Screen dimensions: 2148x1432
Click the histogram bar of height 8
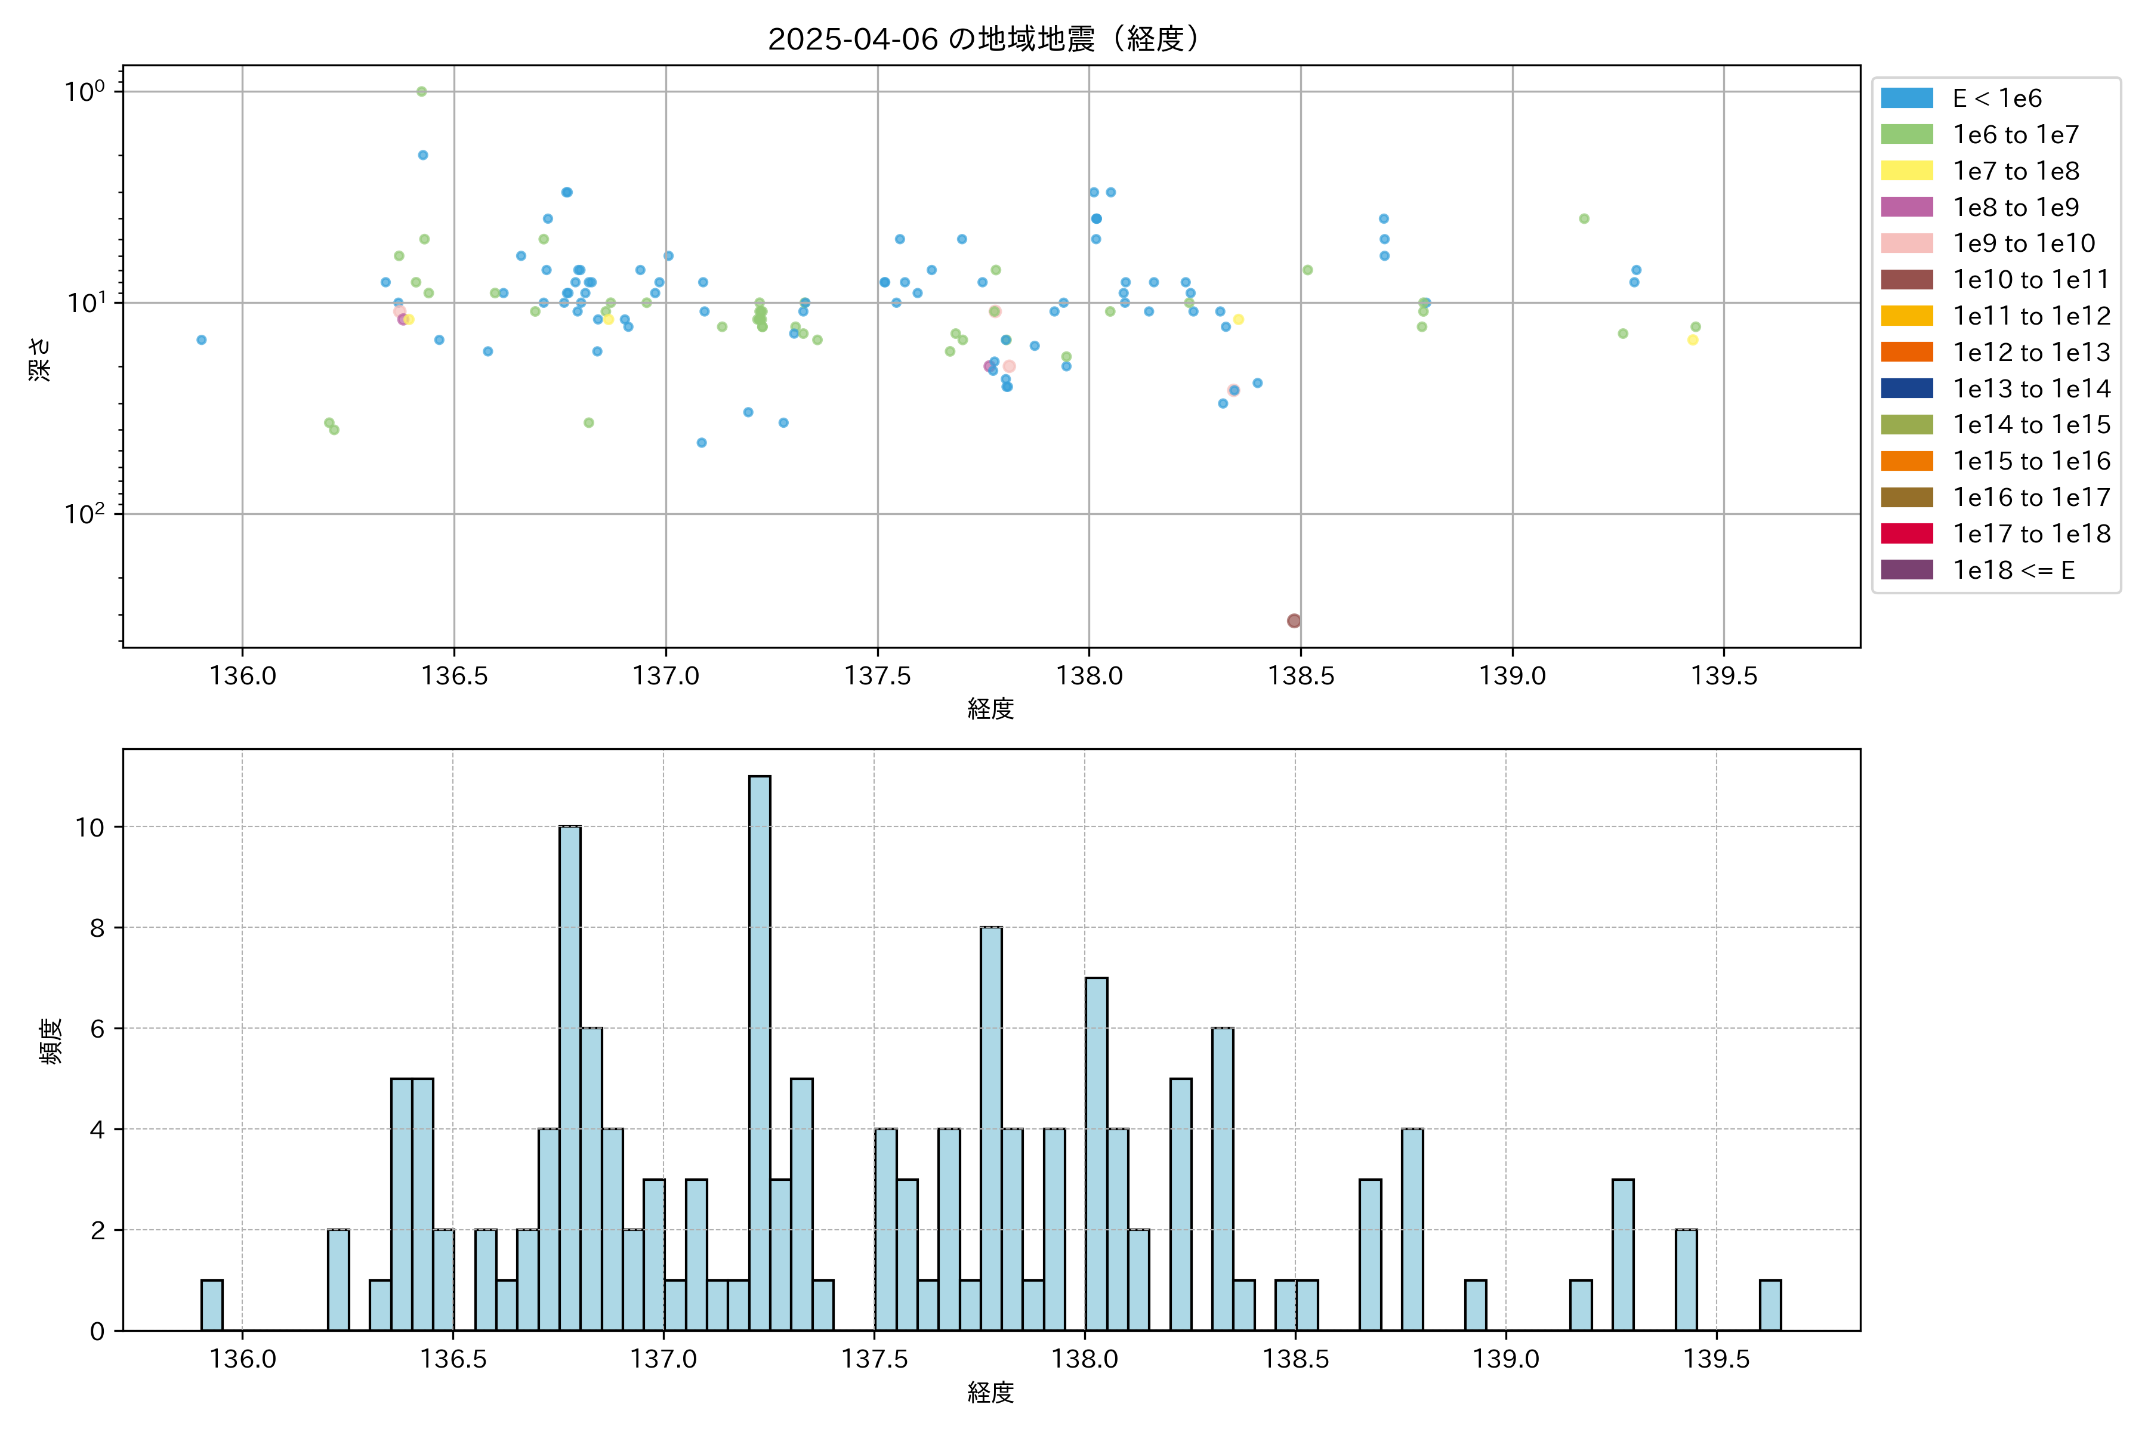[x=991, y=1128]
